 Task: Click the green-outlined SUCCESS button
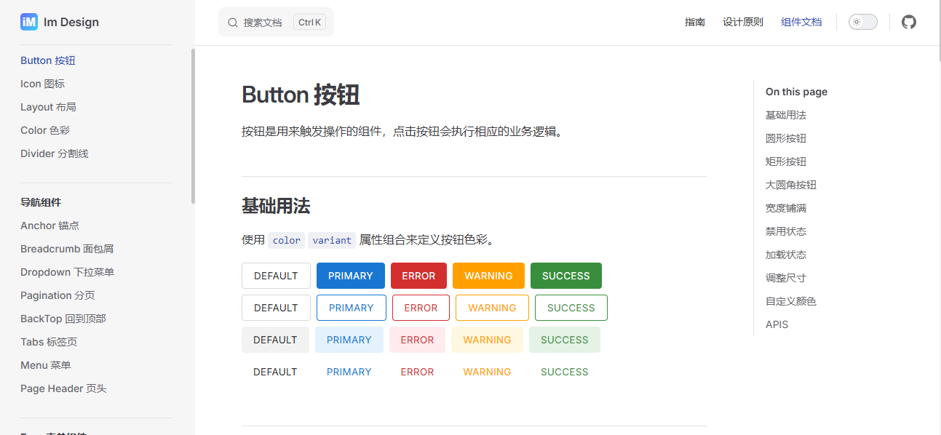571,308
